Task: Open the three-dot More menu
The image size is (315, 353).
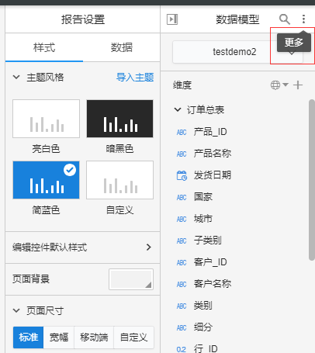Action: (303, 19)
